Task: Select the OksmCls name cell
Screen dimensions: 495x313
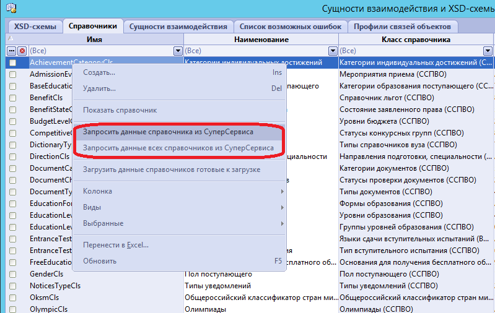Action: click(44, 298)
